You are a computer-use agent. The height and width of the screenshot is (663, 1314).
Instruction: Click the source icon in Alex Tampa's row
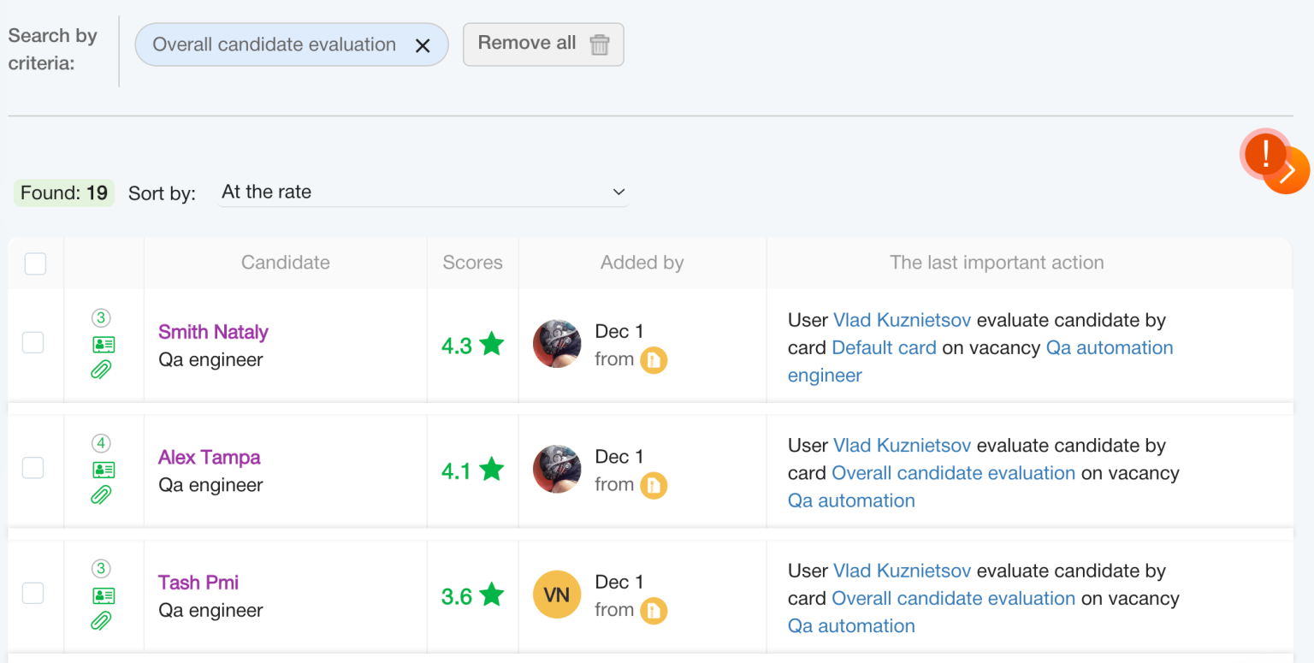654,485
